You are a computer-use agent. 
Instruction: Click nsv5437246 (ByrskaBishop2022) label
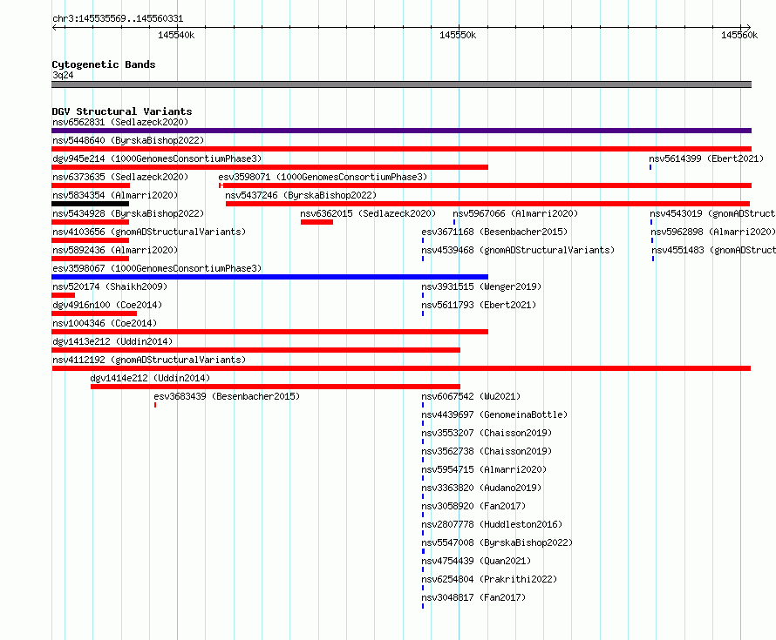point(301,195)
